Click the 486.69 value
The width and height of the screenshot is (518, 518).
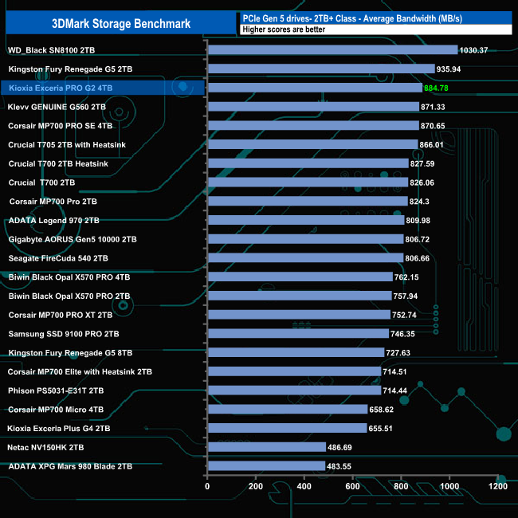coord(339,448)
